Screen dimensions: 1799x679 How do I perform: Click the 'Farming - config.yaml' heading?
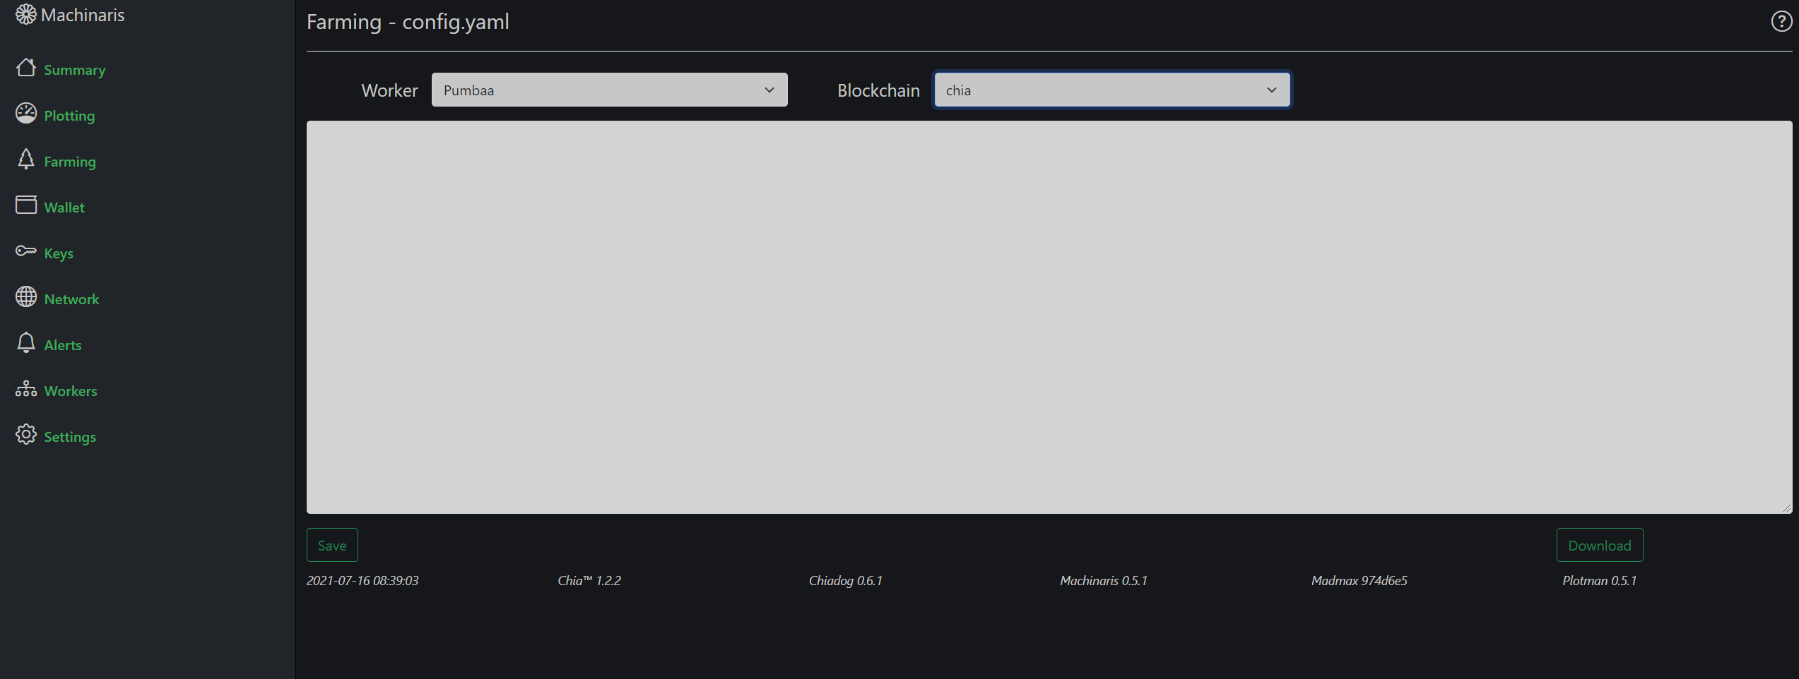(x=408, y=22)
